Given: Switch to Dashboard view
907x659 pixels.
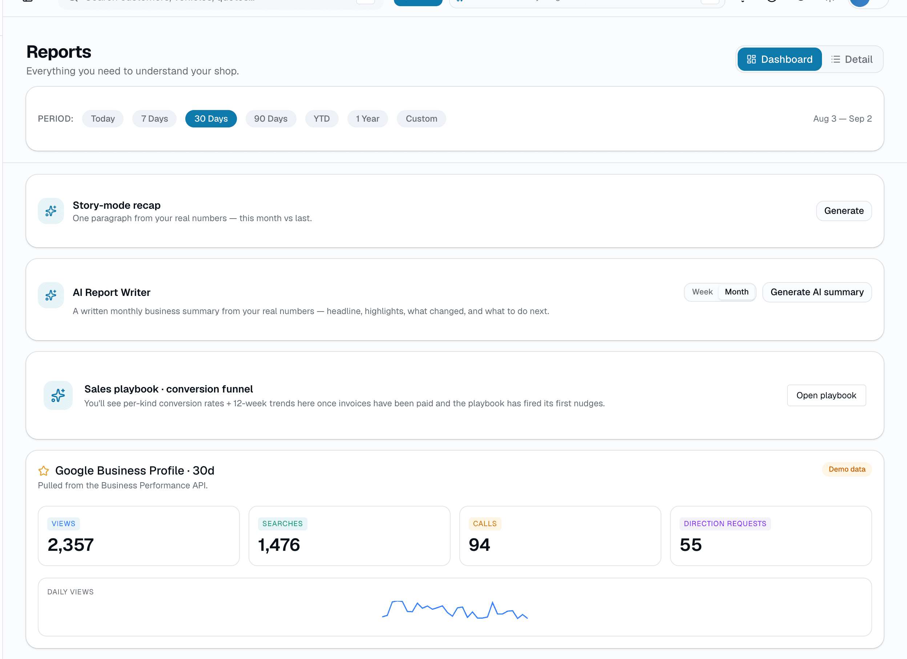Looking at the screenshot, I should (779, 60).
